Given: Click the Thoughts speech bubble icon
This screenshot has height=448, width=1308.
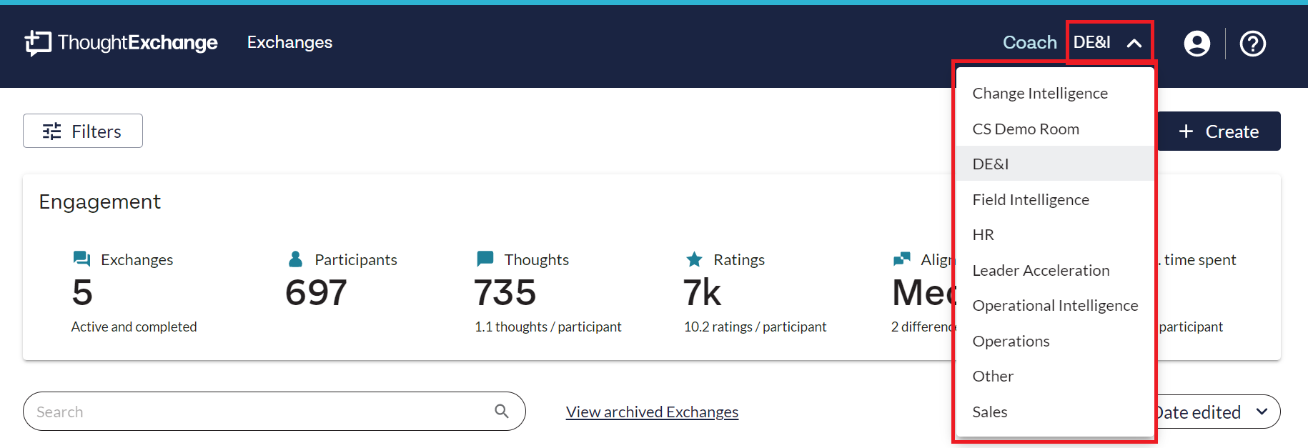Looking at the screenshot, I should point(485,259).
